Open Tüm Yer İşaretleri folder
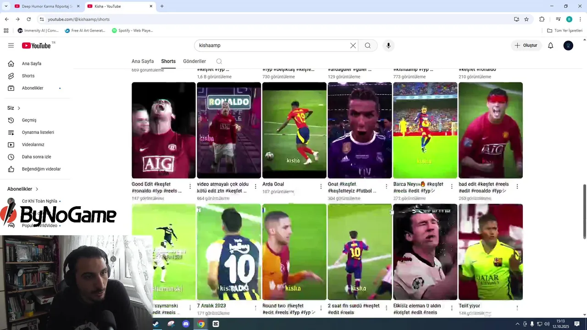Image resolution: width=587 pixels, height=330 pixels. (565, 31)
